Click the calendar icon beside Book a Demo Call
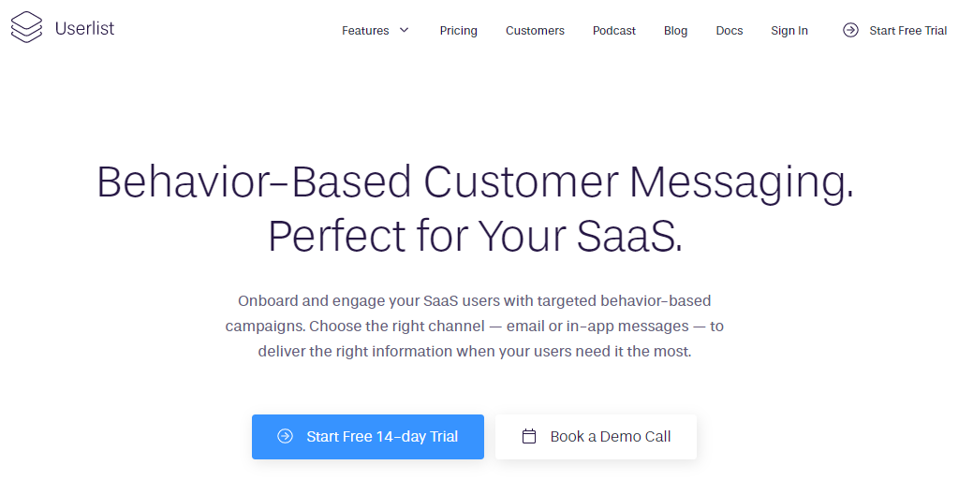Image resolution: width=973 pixels, height=494 pixels. [529, 436]
